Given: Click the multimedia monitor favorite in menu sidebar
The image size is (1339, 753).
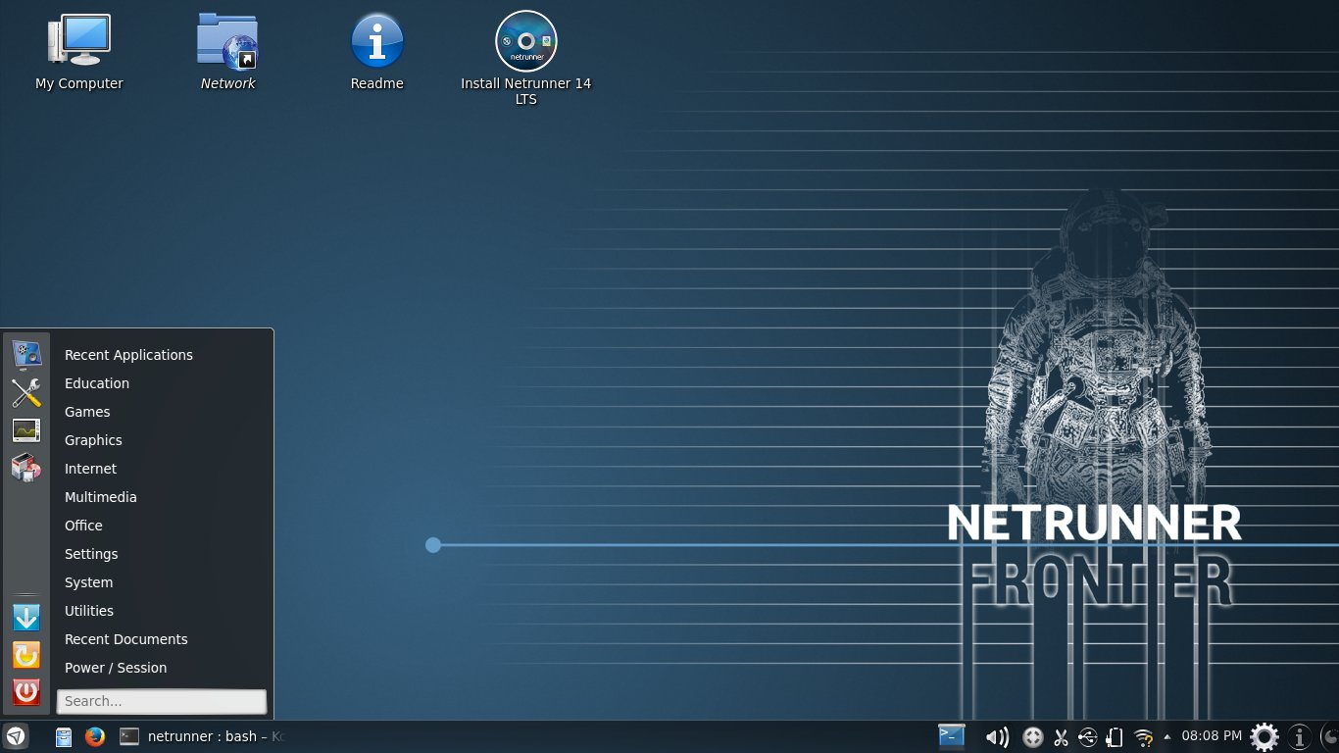Looking at the screenshot, I should pos(26,354).
